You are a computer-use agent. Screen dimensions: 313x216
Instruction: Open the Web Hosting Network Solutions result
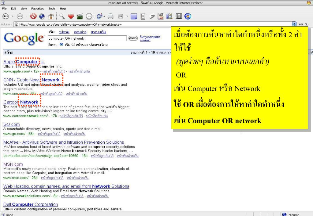[66, 186]
